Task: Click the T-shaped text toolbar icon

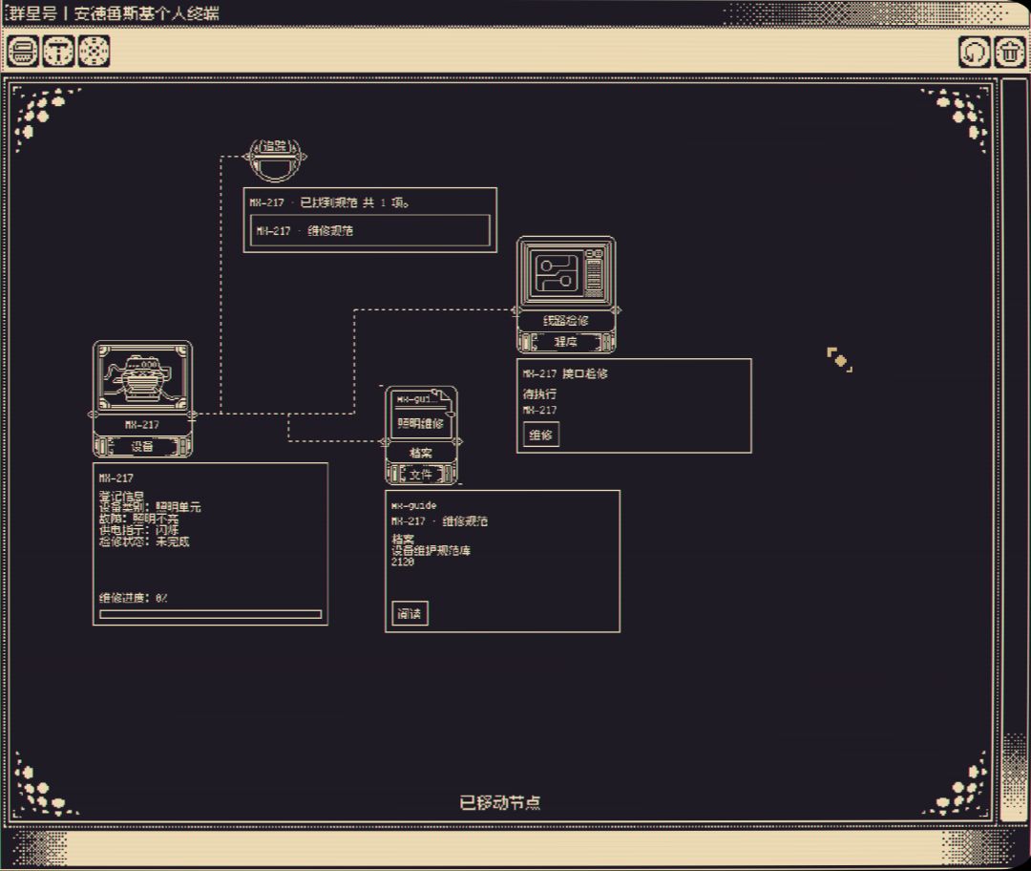Action: (x=58, y=52)
